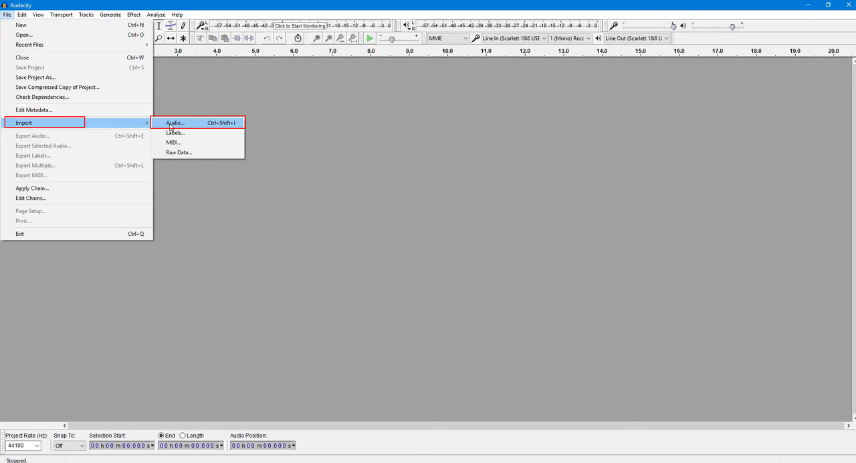Open the Edit menu
The image size is (856, 463).
[22, 15]
